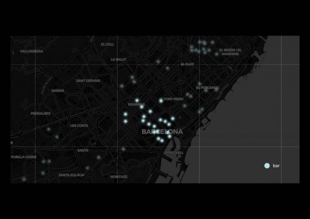Click the bar legend circle icon
This screenshot has height=219, width=310.
(267, 166)
